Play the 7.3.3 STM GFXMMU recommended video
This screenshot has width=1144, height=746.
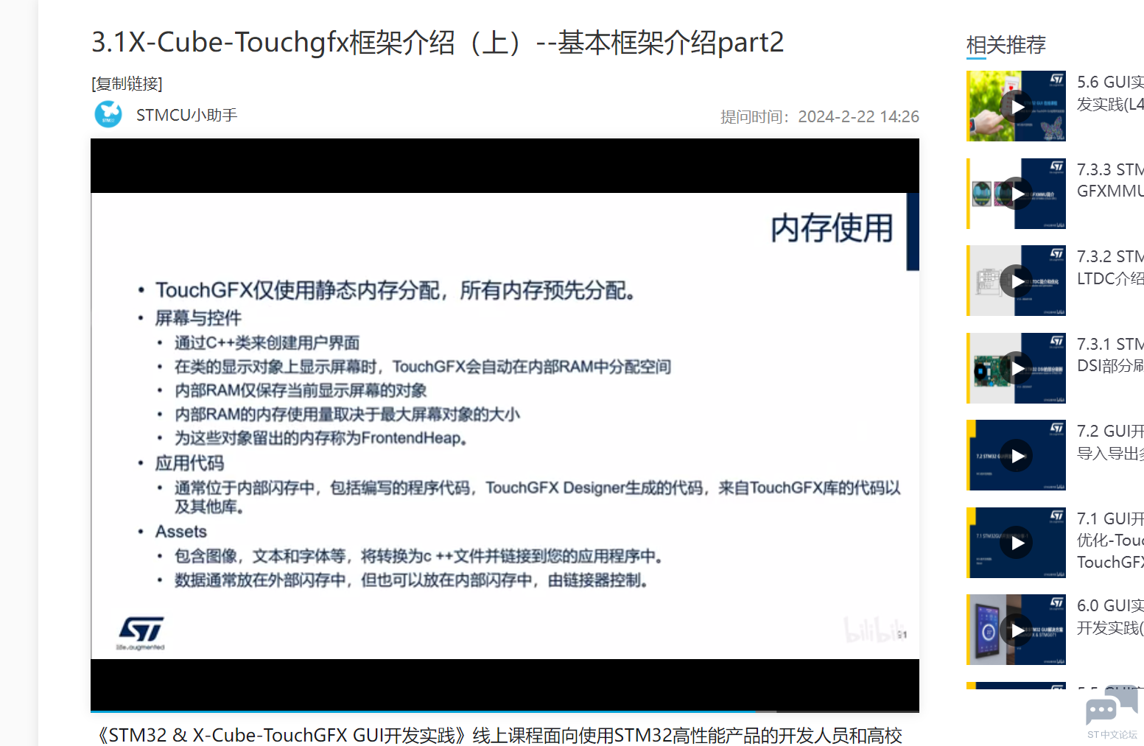(x=1017, y=194)
